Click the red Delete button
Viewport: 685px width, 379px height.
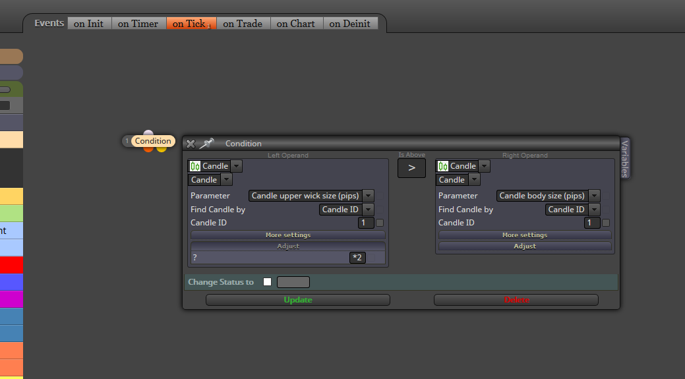[x=516, y=300]
